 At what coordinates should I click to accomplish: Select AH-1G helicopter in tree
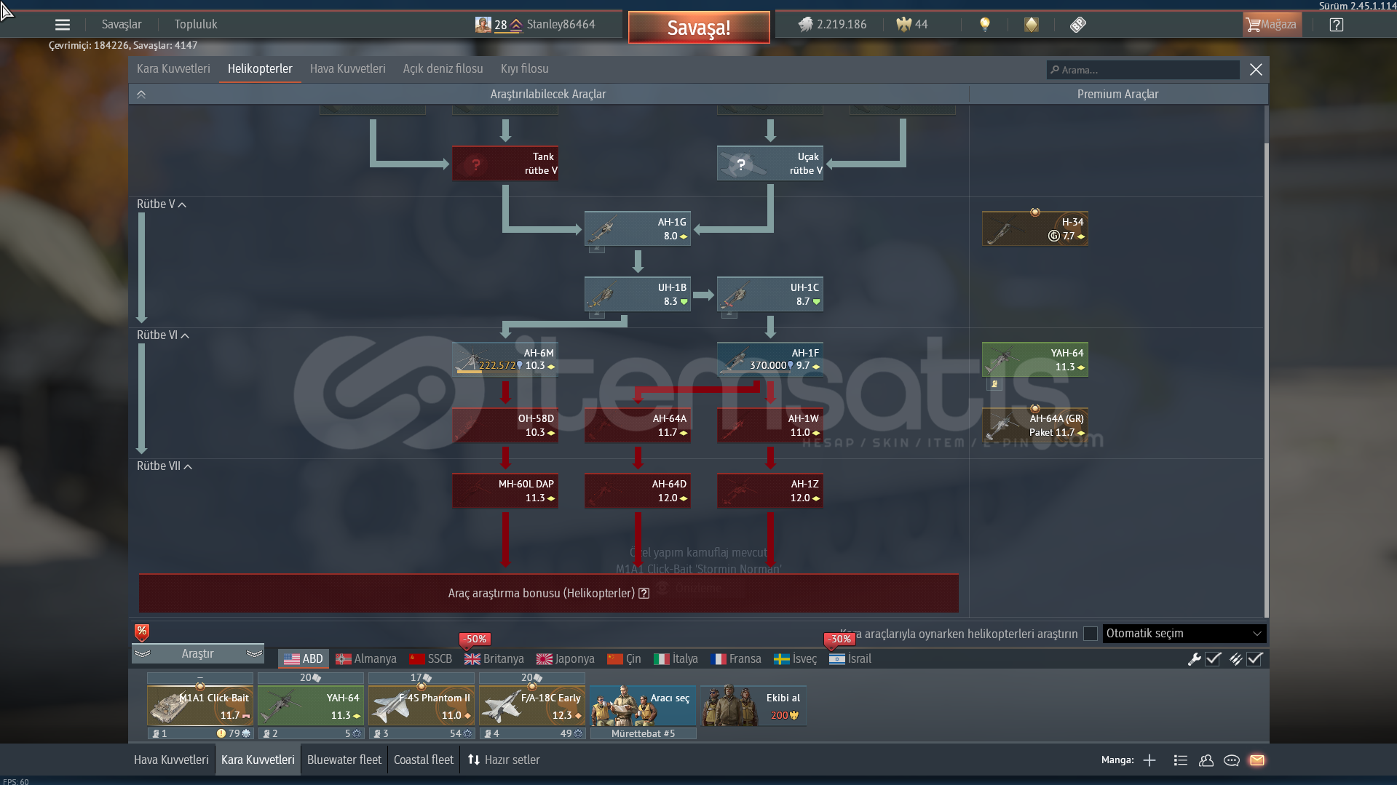pyautogui.click(x=638, y=229)
